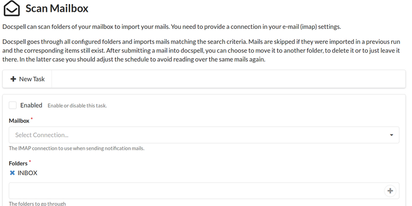The image size is (412, 206).
Task: Click 'Enable or disable this task' hint
Action: pos(77,106)
